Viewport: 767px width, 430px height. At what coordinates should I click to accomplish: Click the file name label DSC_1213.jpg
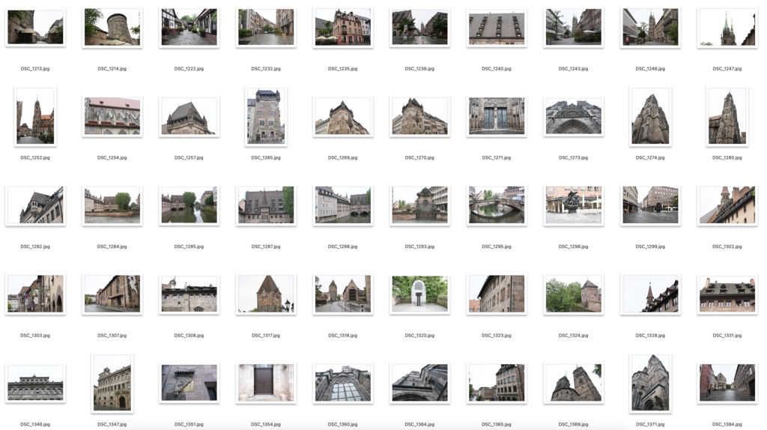click(x=35, y=69)
